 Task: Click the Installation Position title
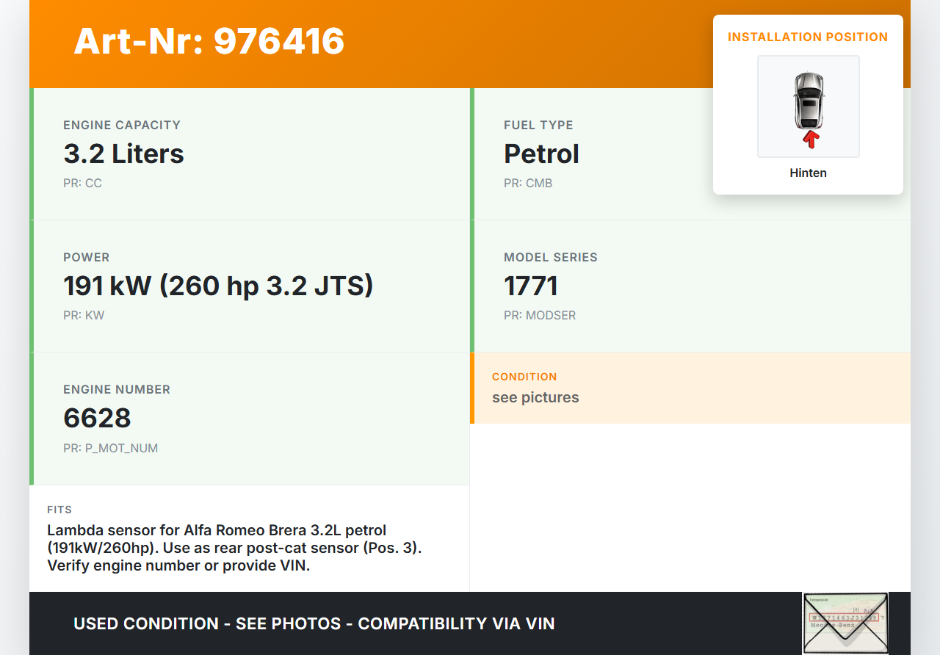[808, 37]
